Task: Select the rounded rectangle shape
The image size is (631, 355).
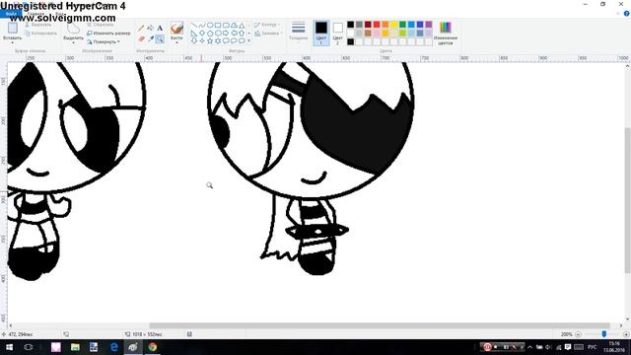Action: 226,26
